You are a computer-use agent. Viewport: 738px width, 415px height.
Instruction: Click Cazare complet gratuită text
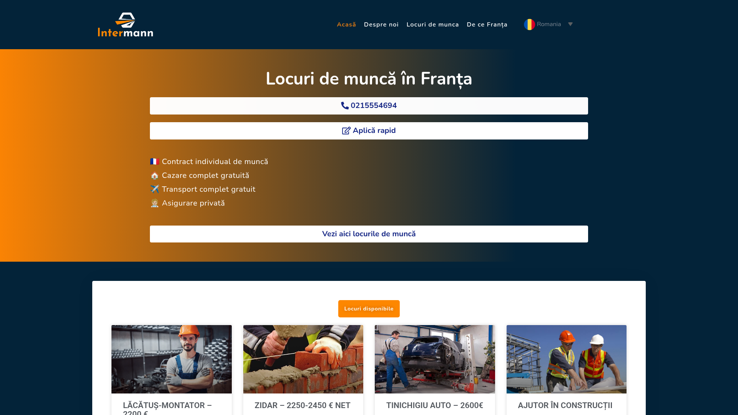[x=205, y=176]
